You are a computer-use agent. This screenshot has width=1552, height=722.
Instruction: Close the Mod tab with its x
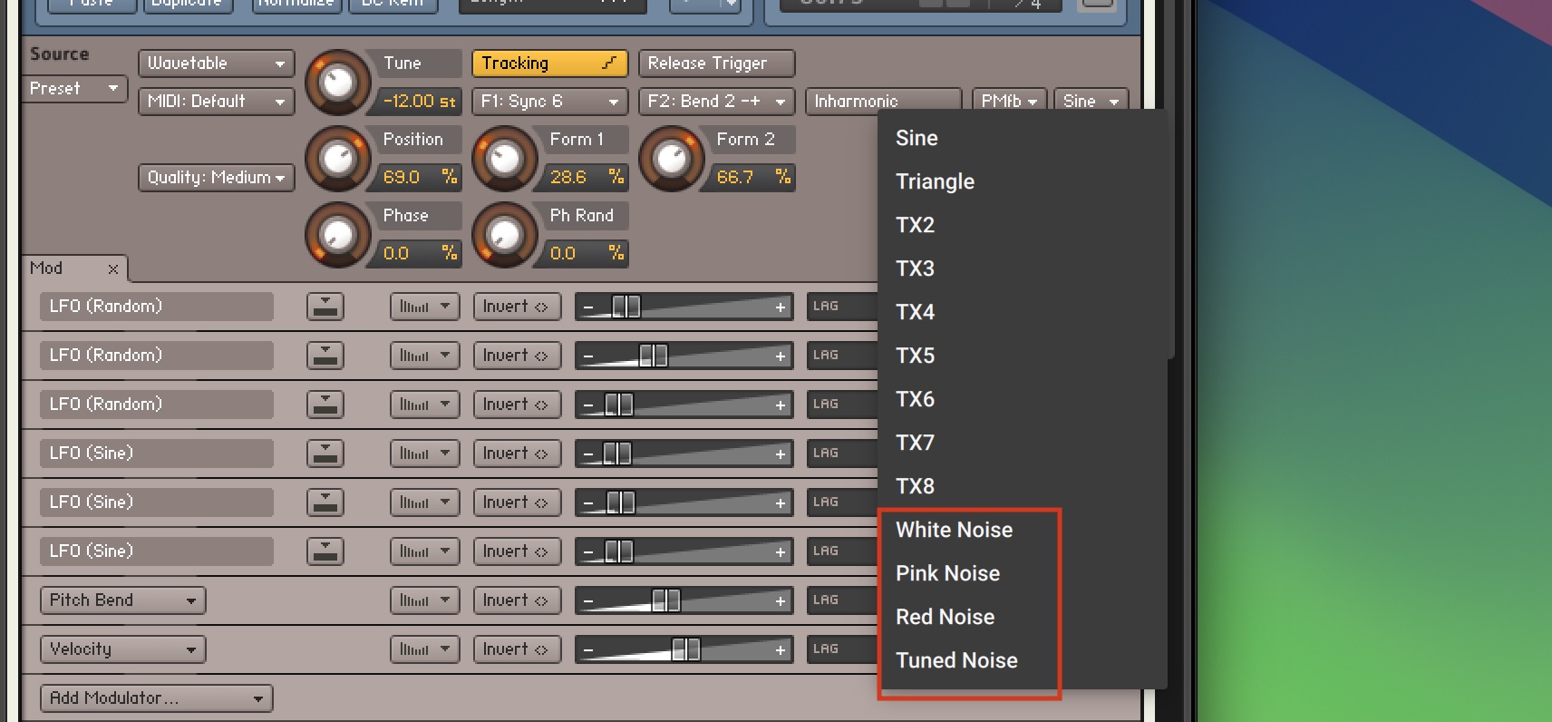(113, 268)
